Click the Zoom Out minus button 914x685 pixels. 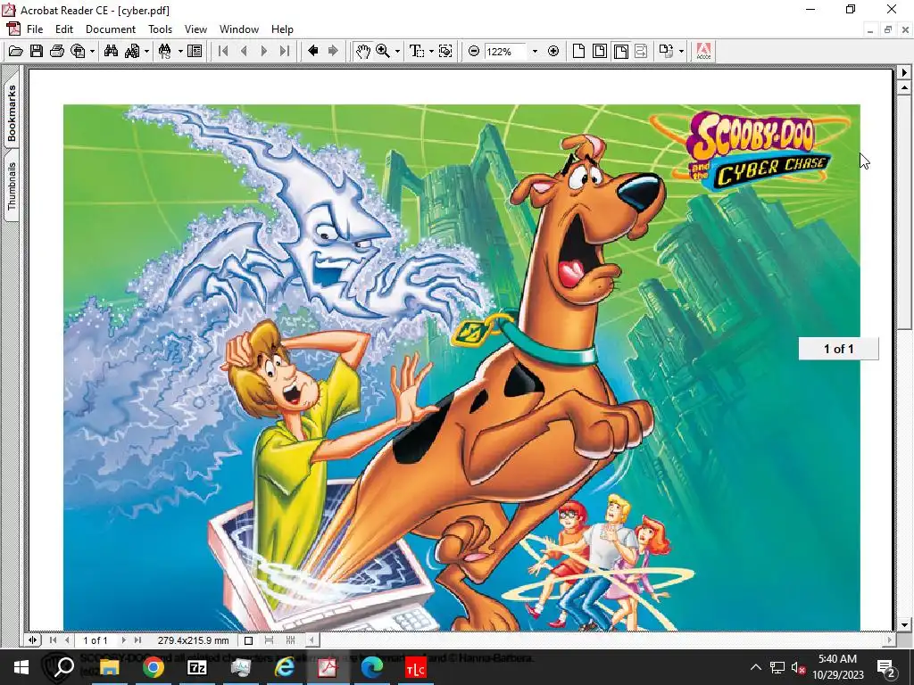[474, 51]
